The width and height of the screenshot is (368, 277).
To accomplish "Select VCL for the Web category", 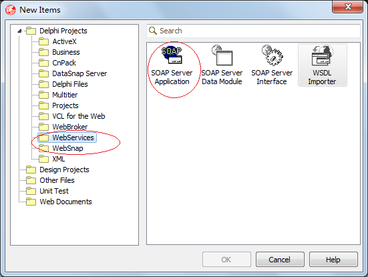I will pyautogui.click(x=79, y=116).
